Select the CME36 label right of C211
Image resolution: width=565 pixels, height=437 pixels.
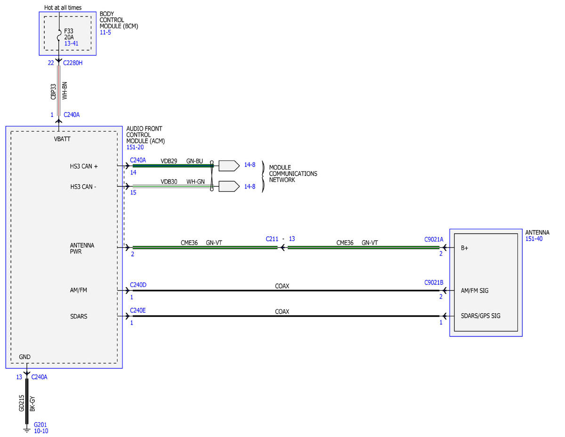tap(345, 243)
